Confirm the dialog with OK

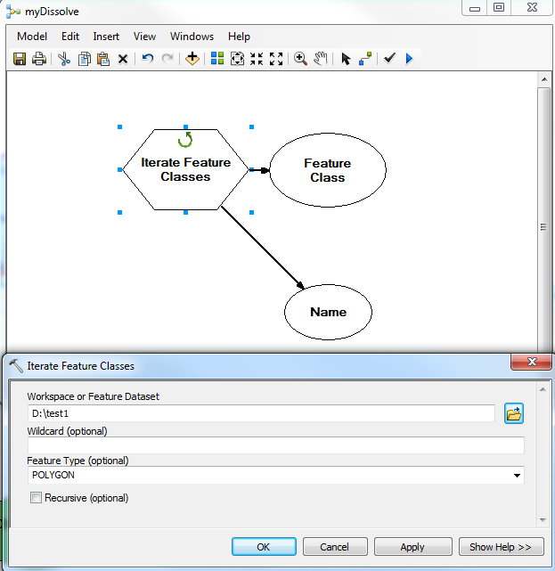[264, 547]
